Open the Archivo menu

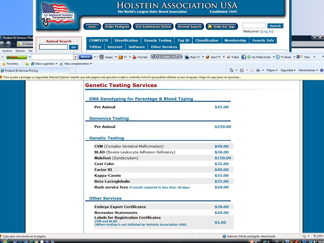7,51
